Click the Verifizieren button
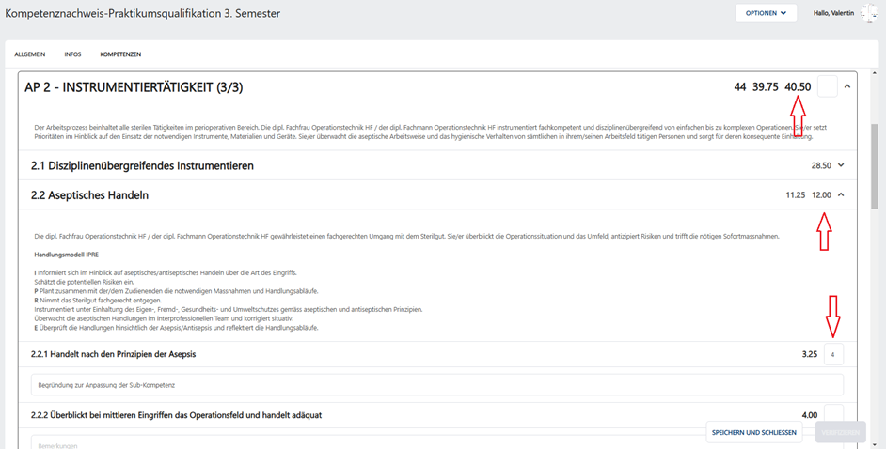Image resolution: width=886 pixels, height=449 pixels. click(841, 433)
